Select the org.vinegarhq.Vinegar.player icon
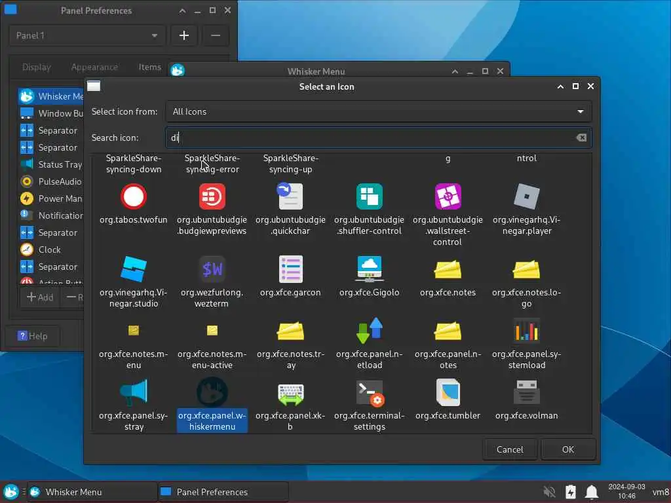This screenshot has width=671, height=503. click(526, 196)
